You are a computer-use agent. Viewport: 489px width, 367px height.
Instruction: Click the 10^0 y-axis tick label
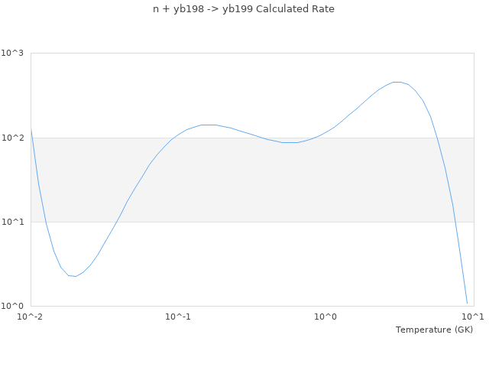point(13,306)
